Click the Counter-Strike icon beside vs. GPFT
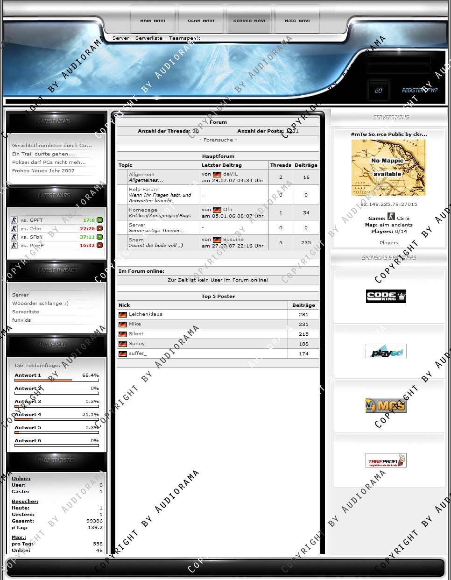 [x=14, y=220]
